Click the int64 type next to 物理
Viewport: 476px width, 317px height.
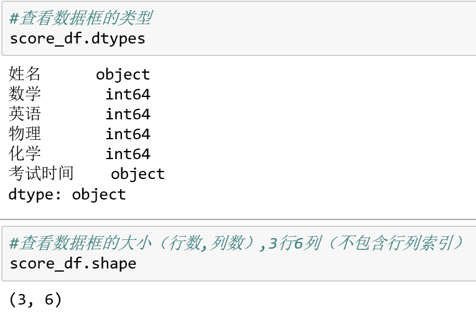point(128,134)
